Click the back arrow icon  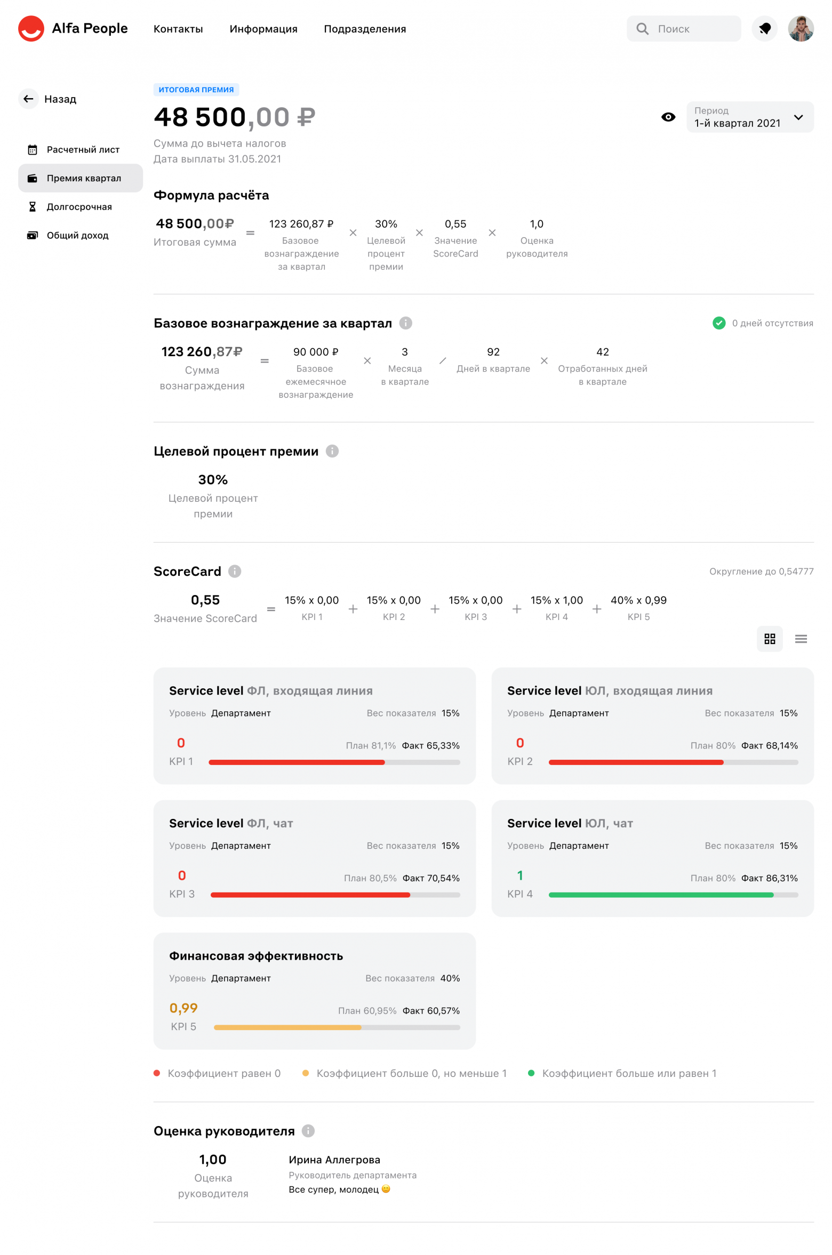pos(29,99)
